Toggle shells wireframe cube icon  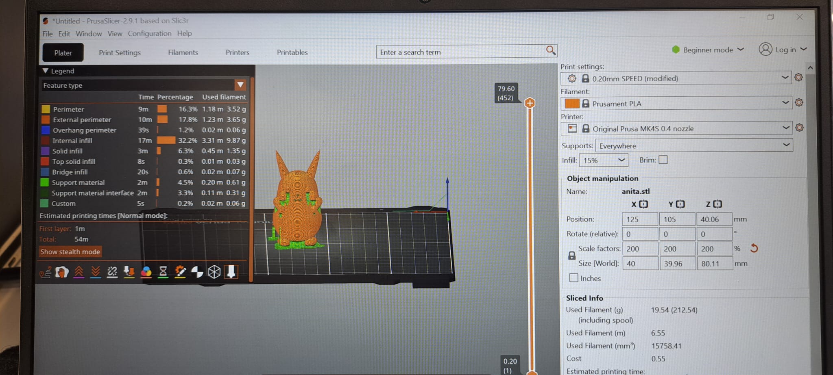coord(214,272)
